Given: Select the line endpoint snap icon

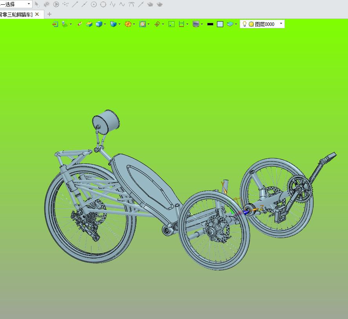Looking at the screenshot, I should point(75,4).
